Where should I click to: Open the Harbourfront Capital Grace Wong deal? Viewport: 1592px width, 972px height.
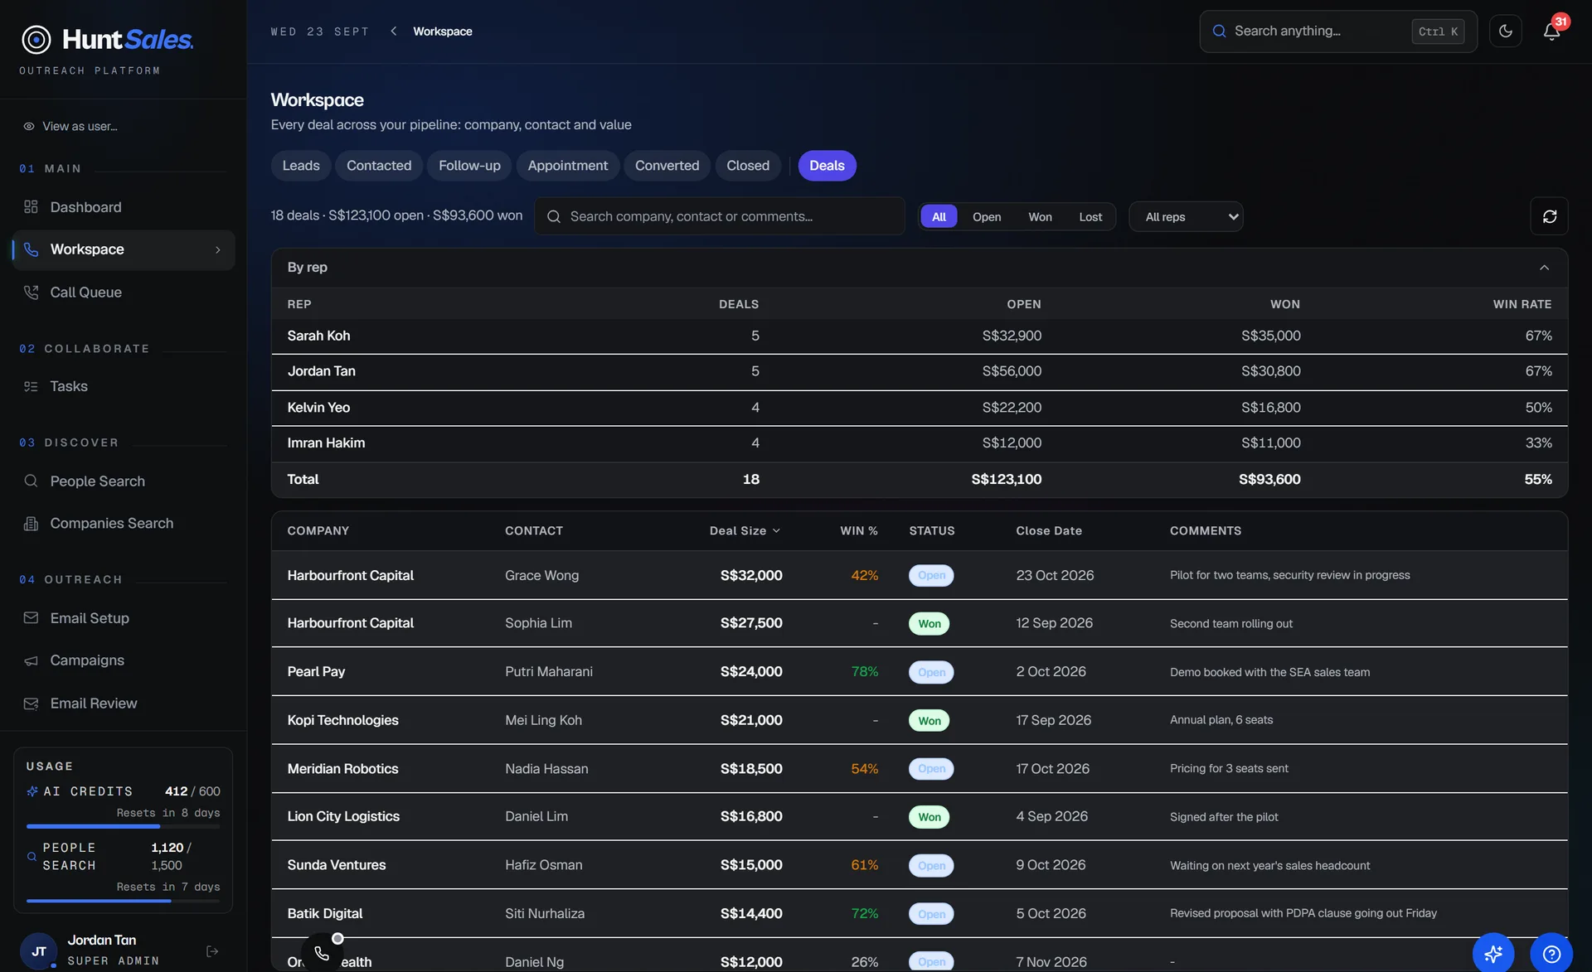coord(919,575)
